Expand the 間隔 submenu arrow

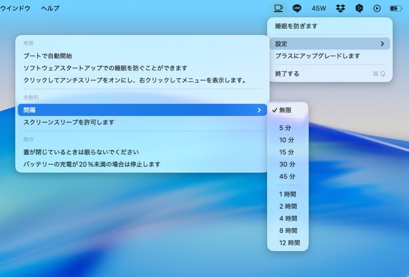tap(259, 110)
